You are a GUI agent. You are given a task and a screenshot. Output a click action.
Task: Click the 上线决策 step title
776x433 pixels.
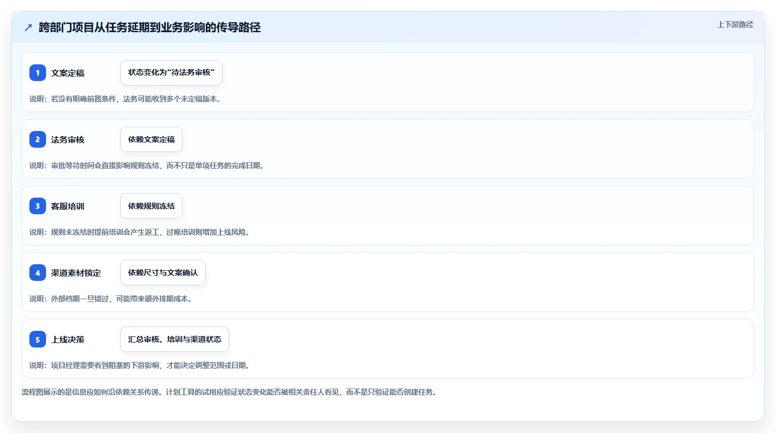point(68,339)
